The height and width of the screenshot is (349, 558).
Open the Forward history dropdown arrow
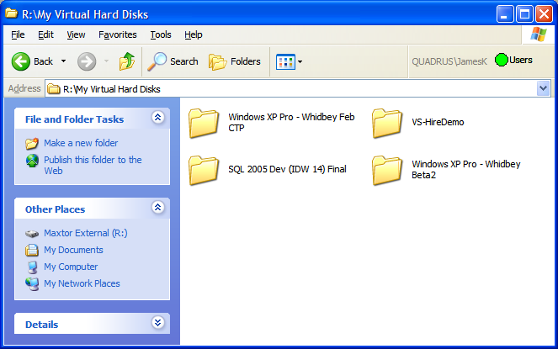click(106, 61)
